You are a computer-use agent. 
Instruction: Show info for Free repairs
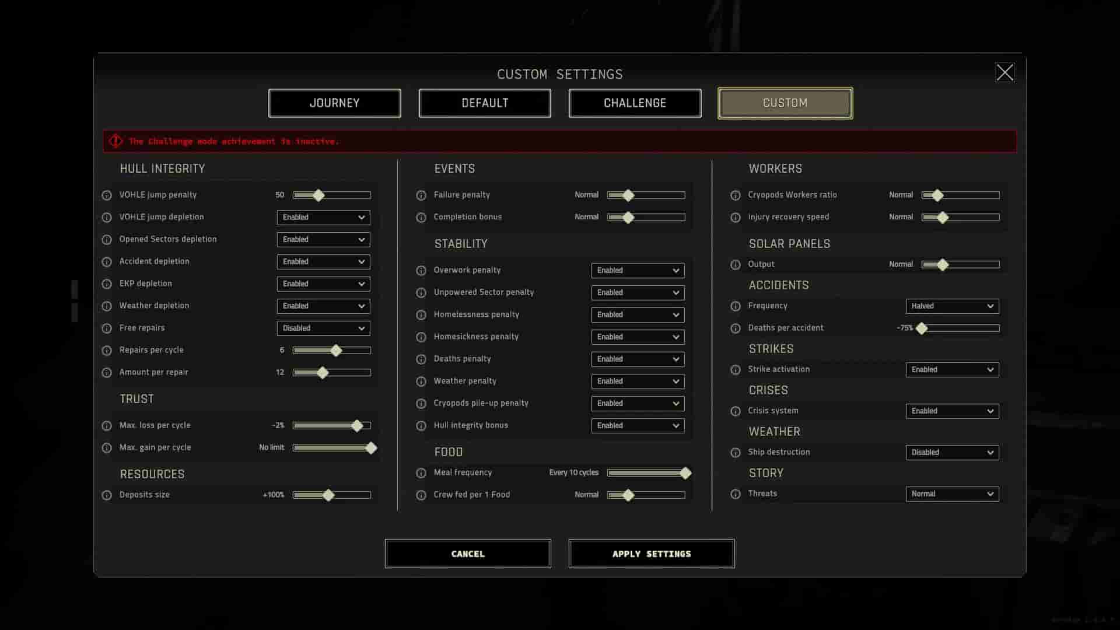[107, 328]
